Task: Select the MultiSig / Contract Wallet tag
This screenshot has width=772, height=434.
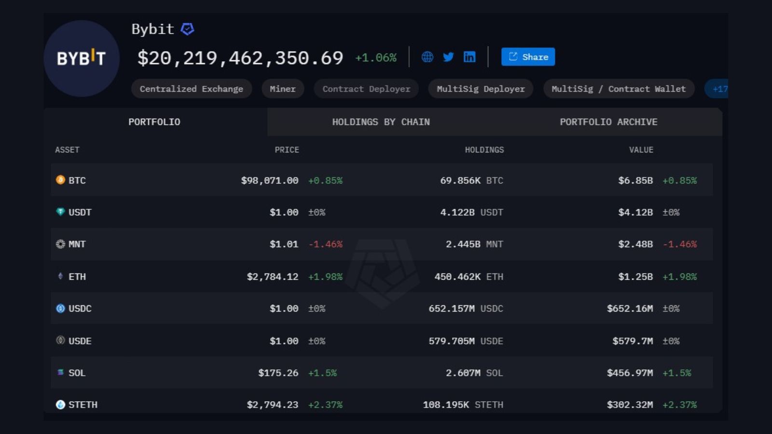Action: [x=619, y=89]
